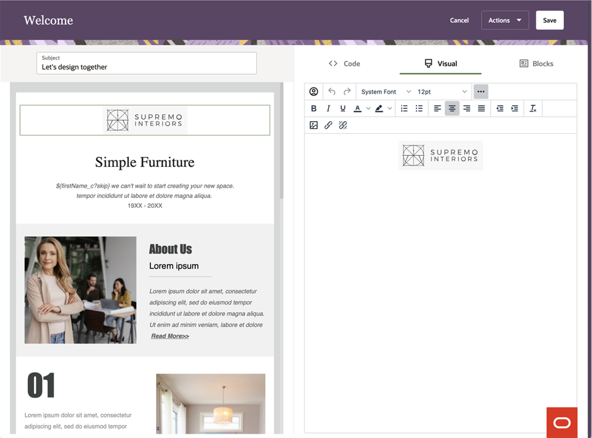Viewport: 592px width, 438px height.
Task: Click the 01 section number
Action: coord(41,385)
